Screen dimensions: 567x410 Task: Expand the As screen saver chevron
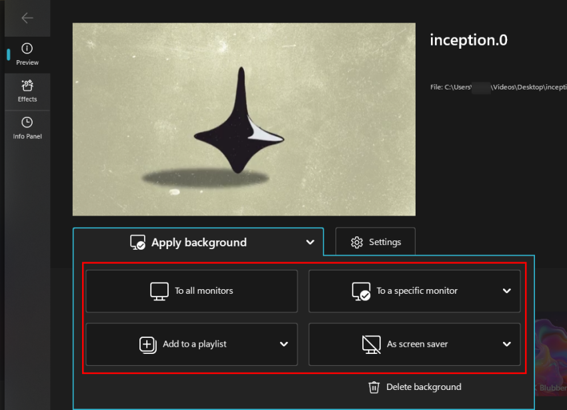tap(506, 345)
